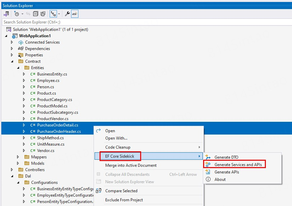Collapse the Entities folder node
This screenshot has height=206, width=292.
(18, 68)
